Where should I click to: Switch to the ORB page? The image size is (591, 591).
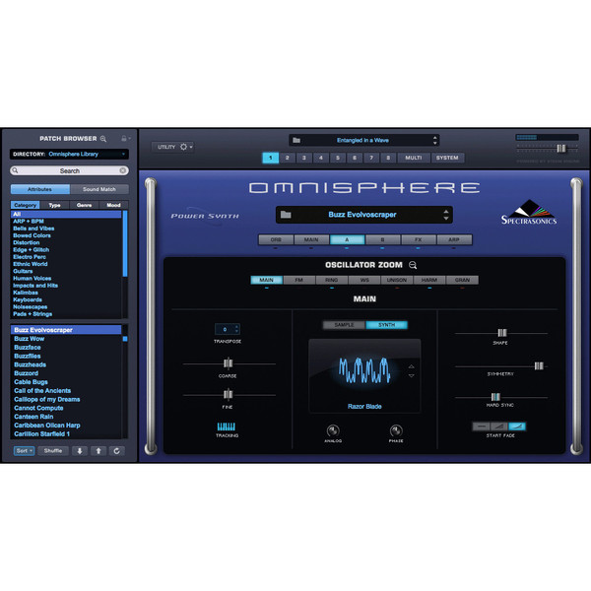point(276,239)
